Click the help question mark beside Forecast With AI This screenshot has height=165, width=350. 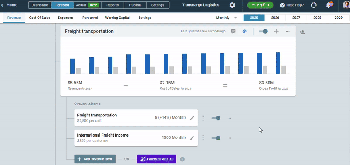(x=182, y=159)
